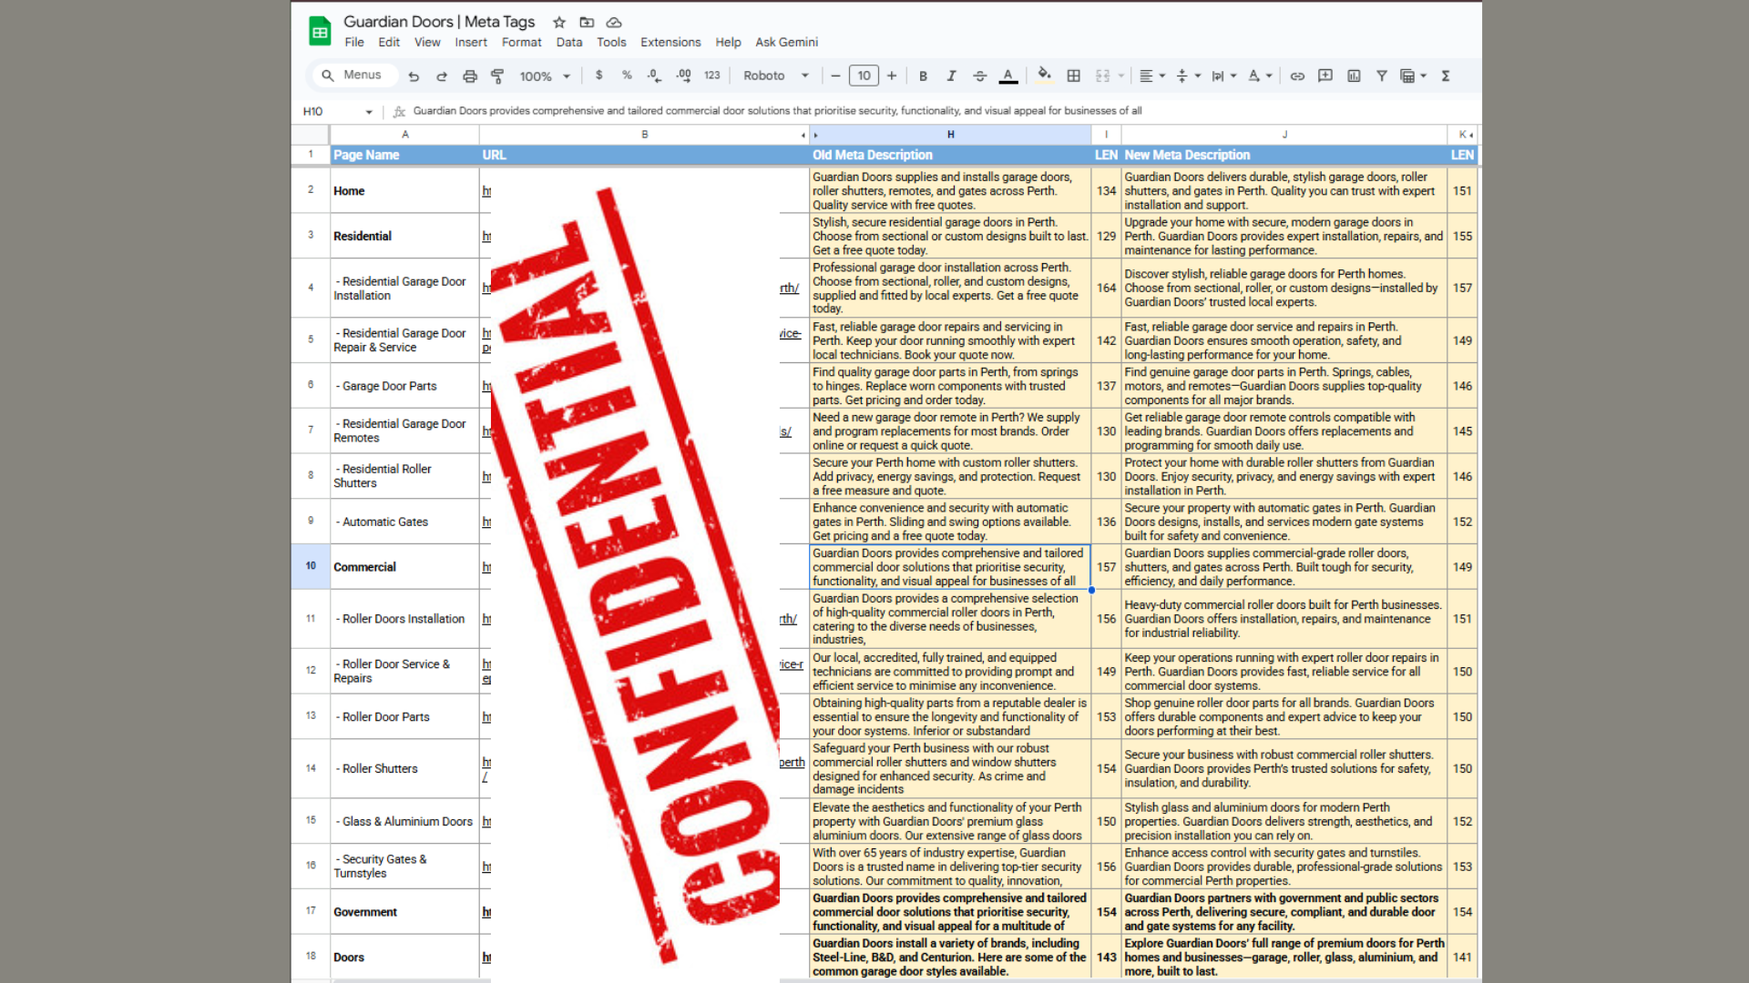Click the create filter funnel icon
The width and height of the screenshot is (1749, 983).
(x=1381, y=76)
